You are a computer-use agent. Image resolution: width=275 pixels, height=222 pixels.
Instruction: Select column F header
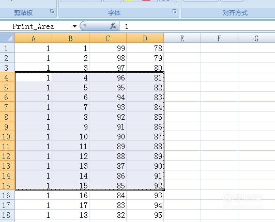(219, 38)
